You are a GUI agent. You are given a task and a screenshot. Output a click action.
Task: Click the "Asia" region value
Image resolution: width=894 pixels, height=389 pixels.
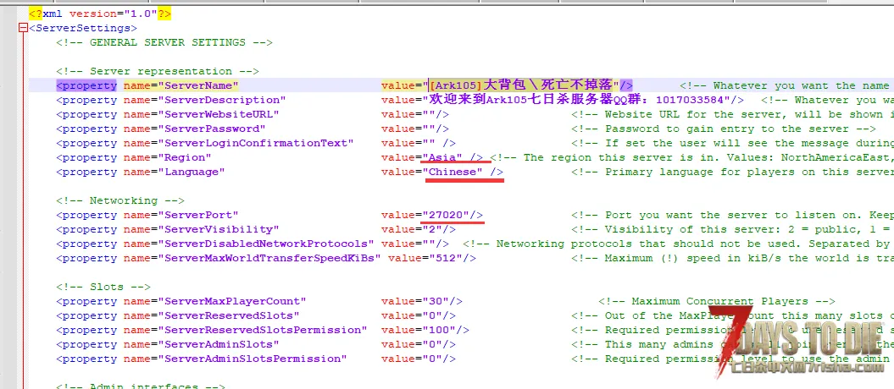point(442,157)
